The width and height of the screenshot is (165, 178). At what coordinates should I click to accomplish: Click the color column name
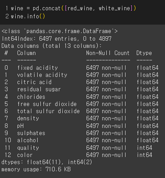point(25,155)
